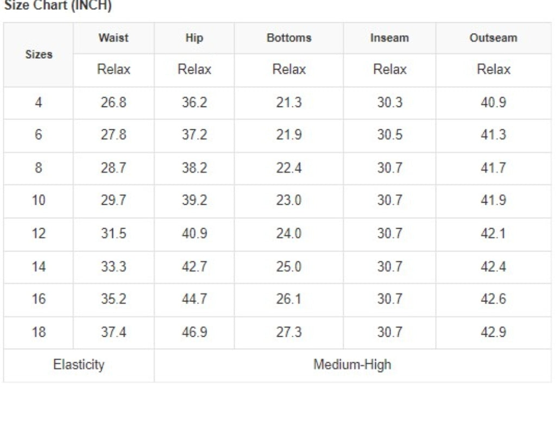Select hip value 40.9 for size 12

pyautogui.click(x=194, y=234)
